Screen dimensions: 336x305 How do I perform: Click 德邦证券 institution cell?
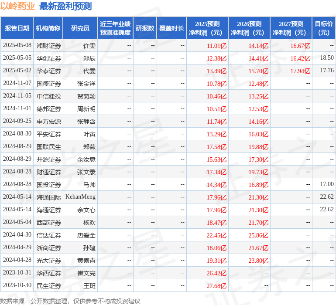click(48, 109)
